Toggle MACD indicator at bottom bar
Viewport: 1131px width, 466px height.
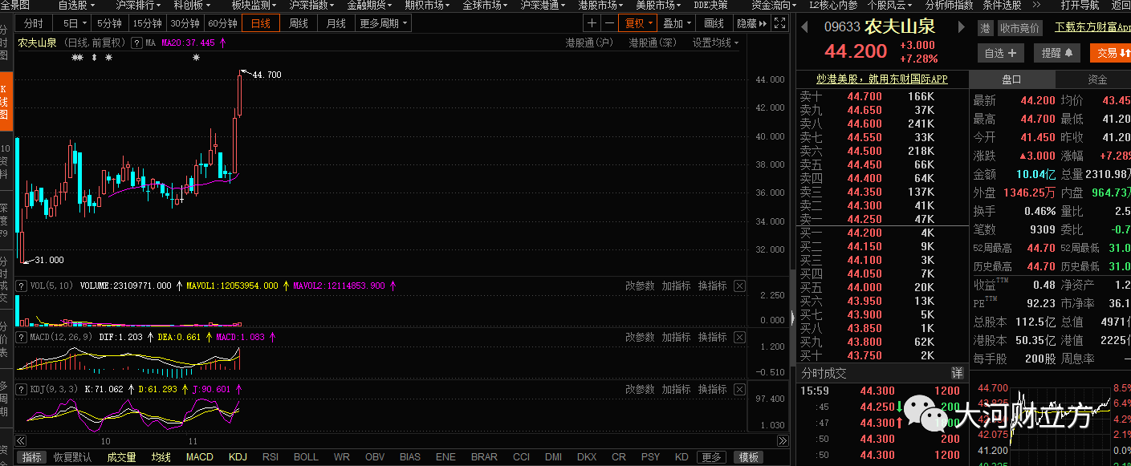click(200, 457)
